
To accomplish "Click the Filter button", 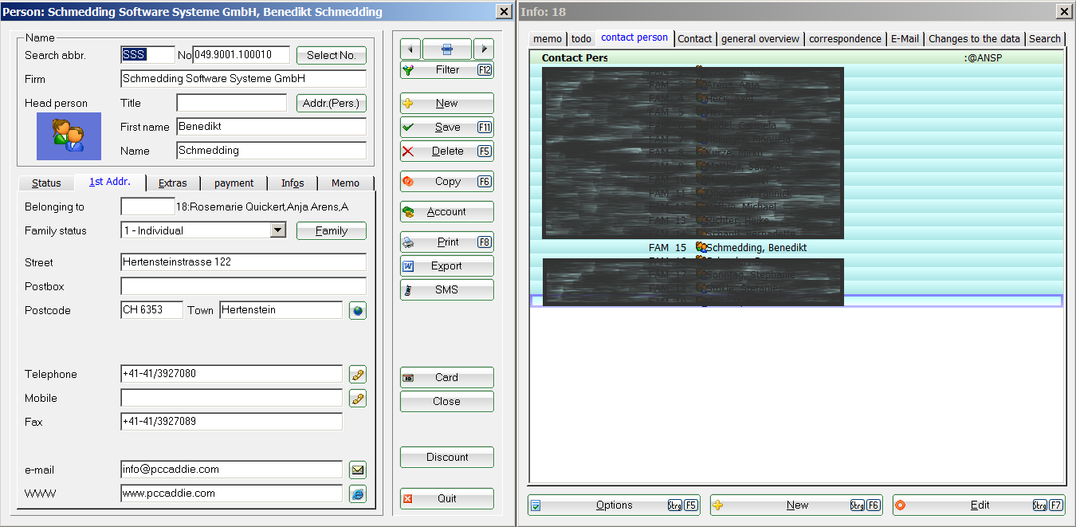I will pos(446,70).
